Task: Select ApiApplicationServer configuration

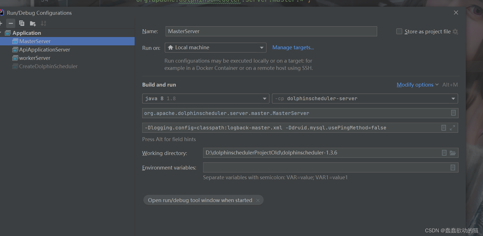Action: coord(45,50)
